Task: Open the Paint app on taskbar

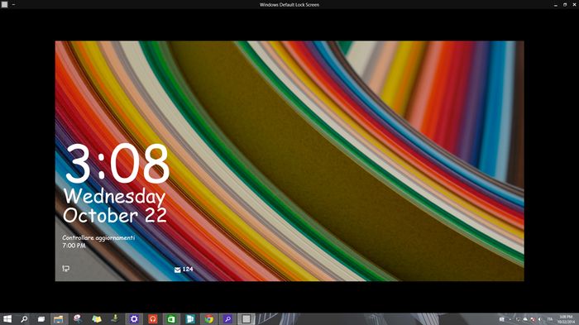Action: pyautogui.click(x=78, y=319)
